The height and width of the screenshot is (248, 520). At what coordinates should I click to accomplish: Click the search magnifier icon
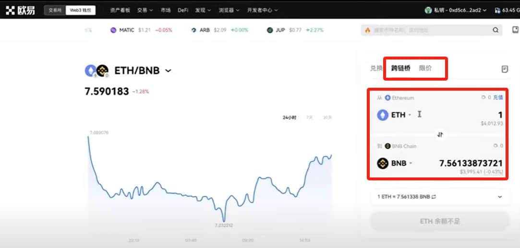click(x=496, y=30)
